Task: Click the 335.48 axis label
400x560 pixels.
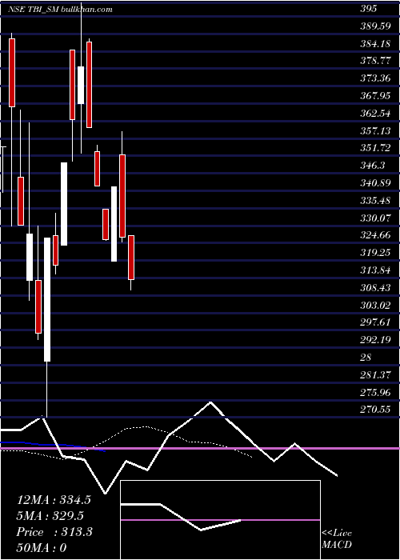Action: [375, 201]
